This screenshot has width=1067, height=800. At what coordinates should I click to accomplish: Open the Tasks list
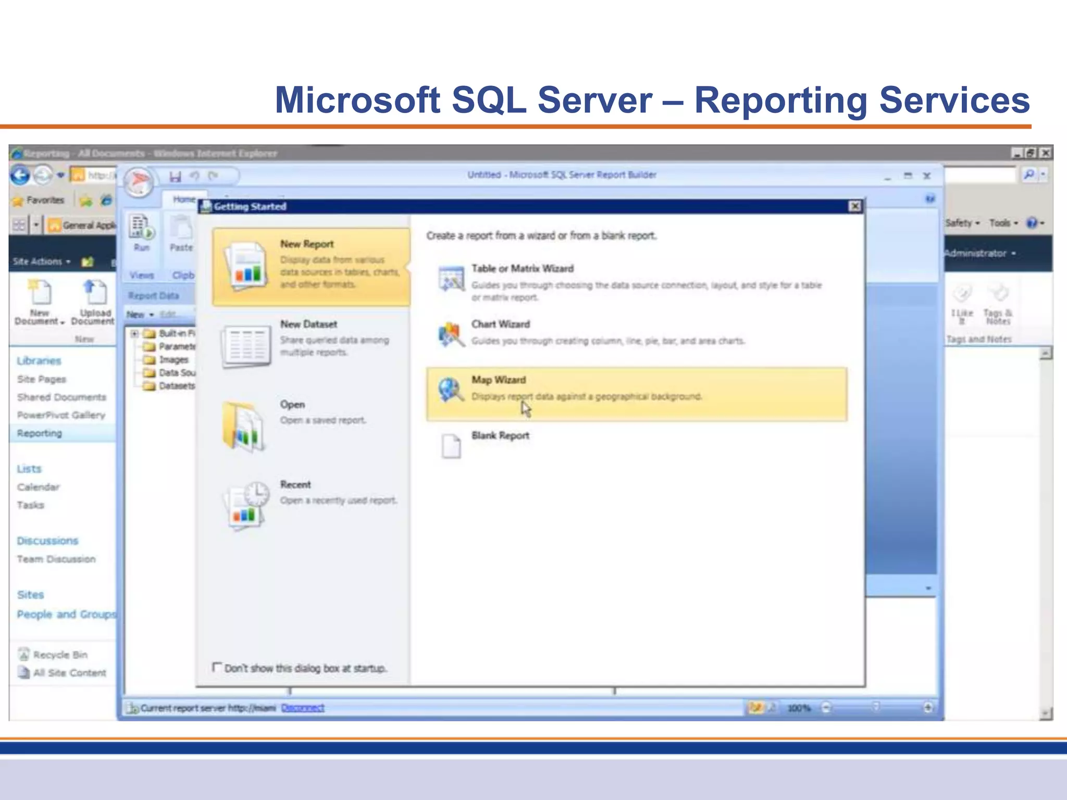coord(30,505)
